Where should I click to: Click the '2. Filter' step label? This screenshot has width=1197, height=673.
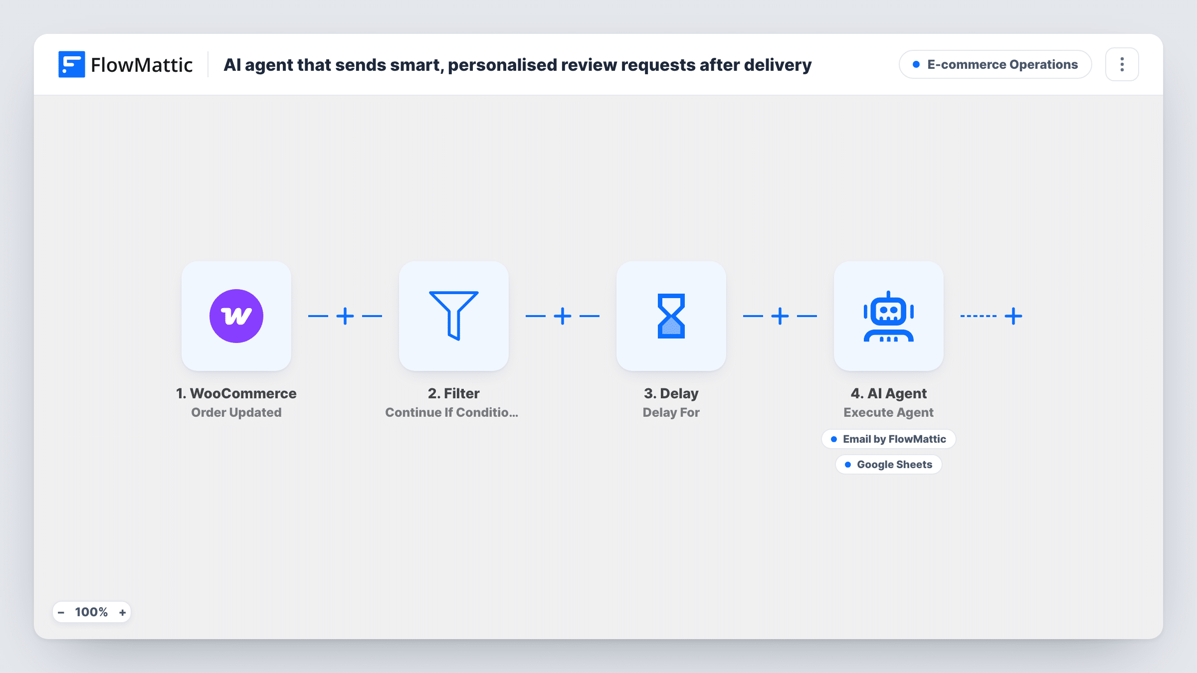point(454,393)
